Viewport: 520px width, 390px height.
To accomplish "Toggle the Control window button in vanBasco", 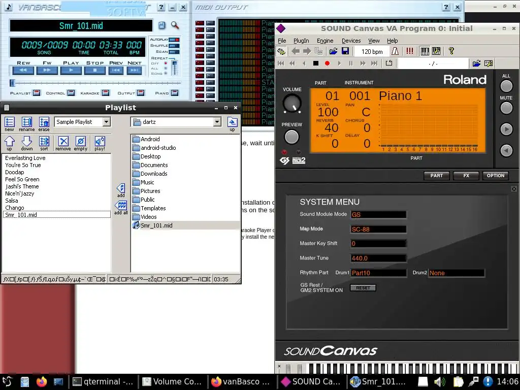I will pos(71,93).
